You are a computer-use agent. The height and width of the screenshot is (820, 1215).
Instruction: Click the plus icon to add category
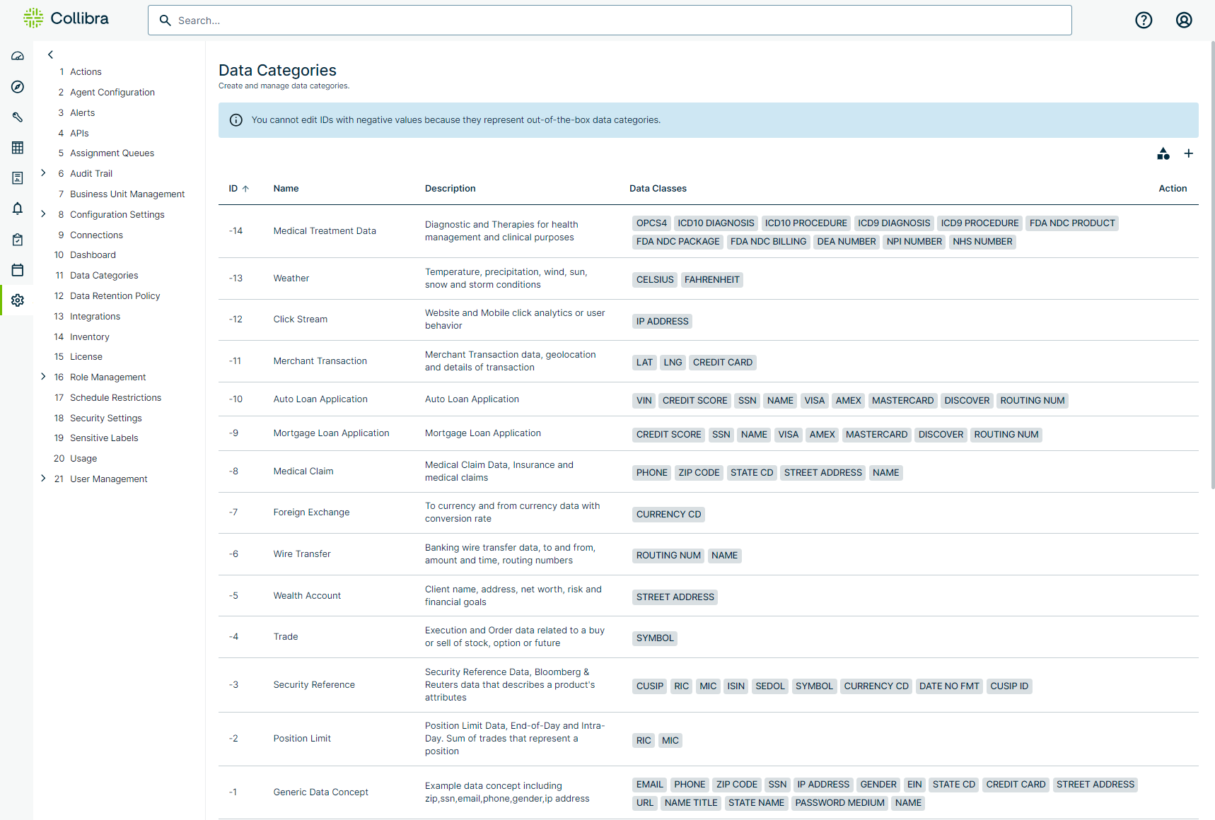[1188, 153]
